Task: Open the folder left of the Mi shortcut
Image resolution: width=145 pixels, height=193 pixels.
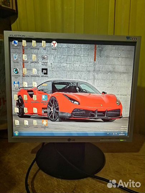Action: [34, 71]
